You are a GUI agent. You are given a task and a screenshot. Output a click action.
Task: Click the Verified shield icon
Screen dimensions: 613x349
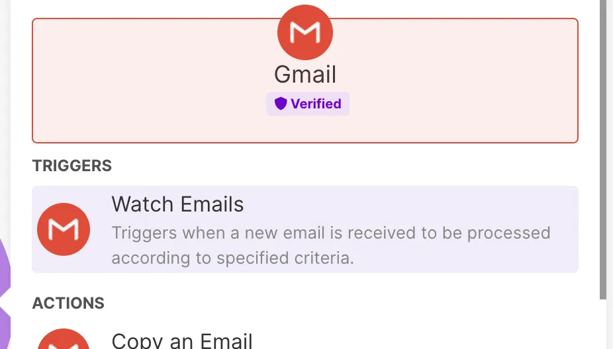pyautogui.click(x=281, y=104)
